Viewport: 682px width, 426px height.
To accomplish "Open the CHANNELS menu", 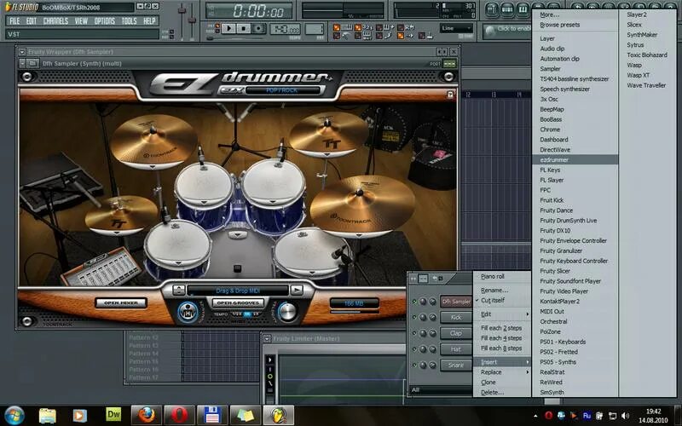I will [x=55, y=20].
